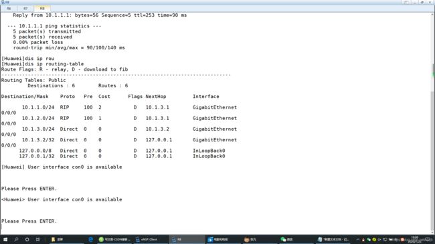Click '0.00% packet loss' line
Screen dimensions: 435x244
click(37, 42)
